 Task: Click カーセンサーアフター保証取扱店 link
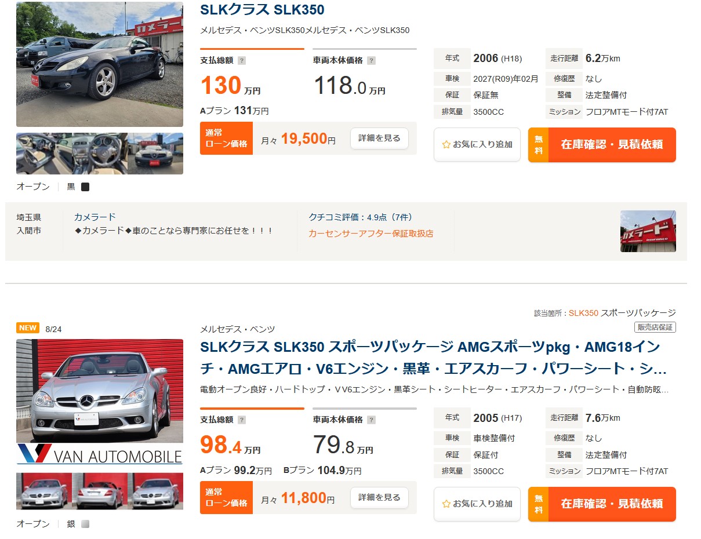(371, 234)
